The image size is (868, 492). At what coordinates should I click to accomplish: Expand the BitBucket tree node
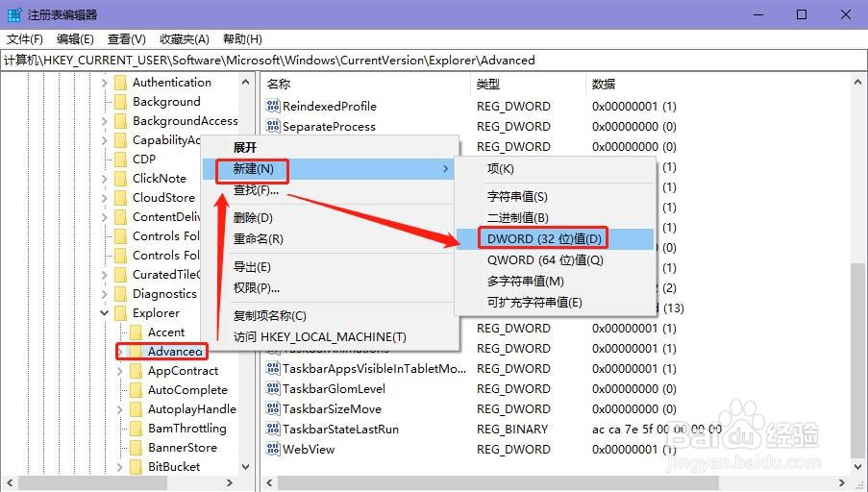(119, 467)
